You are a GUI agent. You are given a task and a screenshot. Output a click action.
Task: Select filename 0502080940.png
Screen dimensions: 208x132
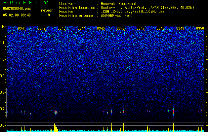(17, 9)
